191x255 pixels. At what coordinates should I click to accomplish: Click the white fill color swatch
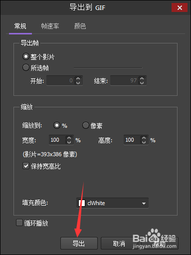click(x=82, y=203)
